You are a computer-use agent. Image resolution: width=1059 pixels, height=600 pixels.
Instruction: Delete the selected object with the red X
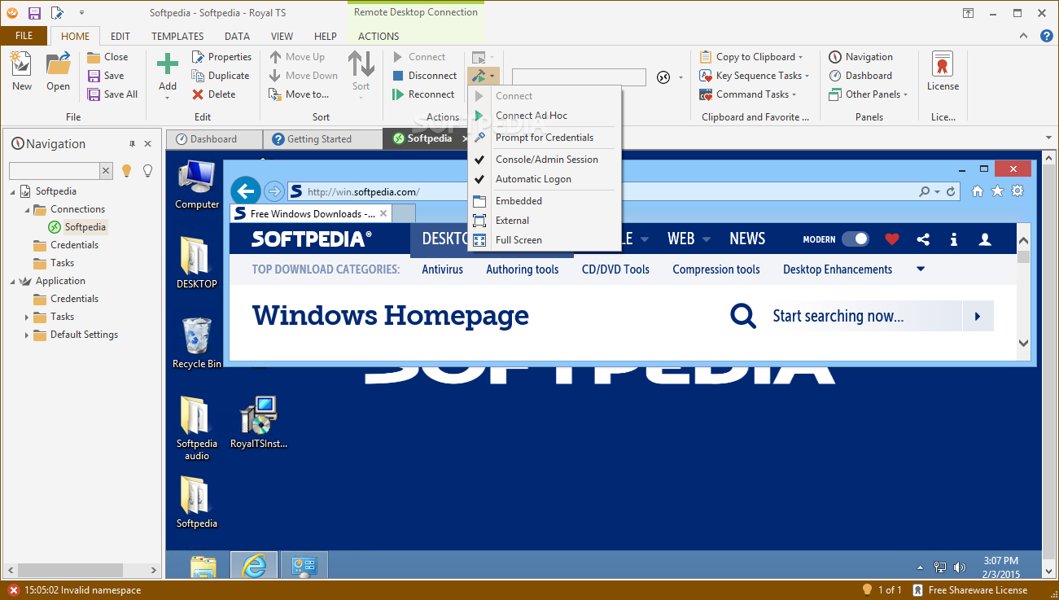pyautogui.click(x=213, y=94)
